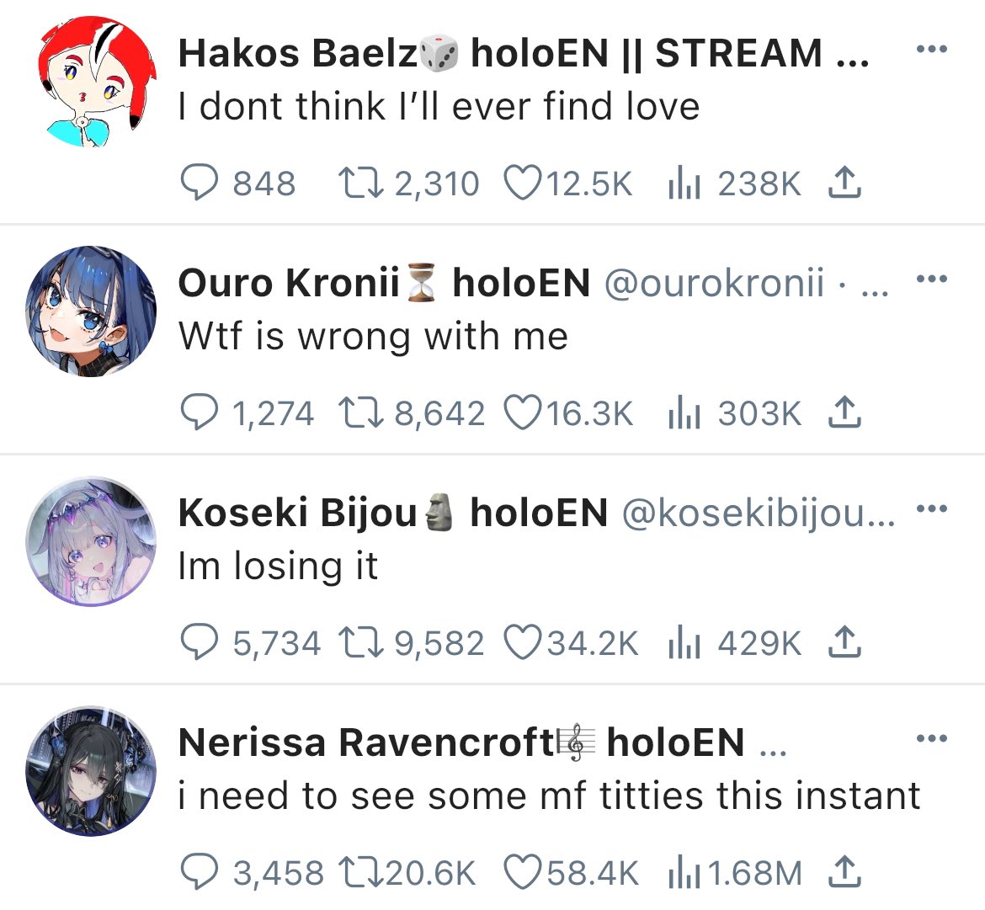This screenshot has width=985, height=910.
Task: Open more options on Nerissa Ravencroft tweet
Action: pyautogui.click(x=932, y=738)
